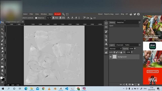Add a layer mask
Screen dimensions: 162x91
coord(130,84)
